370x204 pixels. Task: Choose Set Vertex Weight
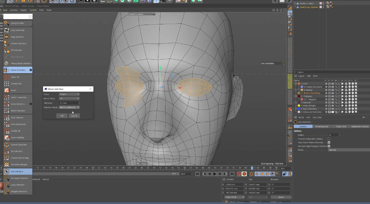[18, 164]
